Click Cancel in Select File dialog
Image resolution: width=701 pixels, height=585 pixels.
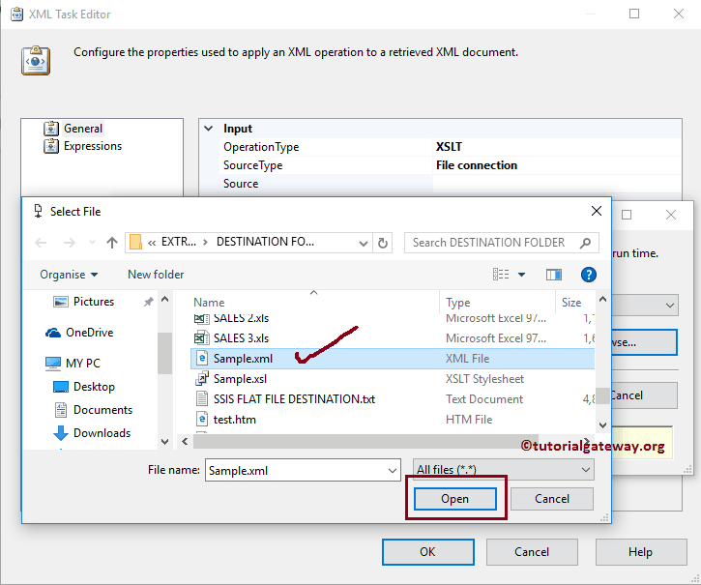(x=552, y=499)
